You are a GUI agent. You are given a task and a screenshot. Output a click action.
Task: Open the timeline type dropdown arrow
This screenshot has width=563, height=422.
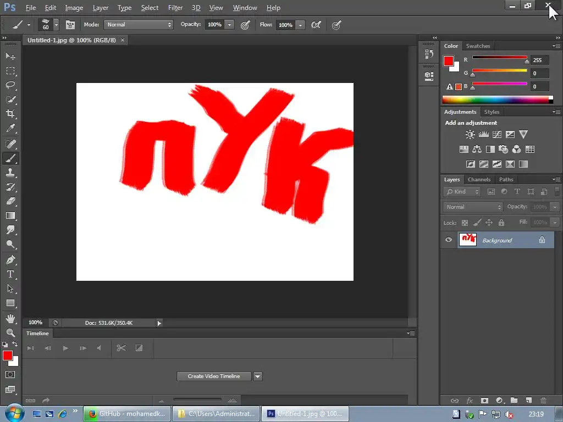pyautogui.click(x=258, y=376)
